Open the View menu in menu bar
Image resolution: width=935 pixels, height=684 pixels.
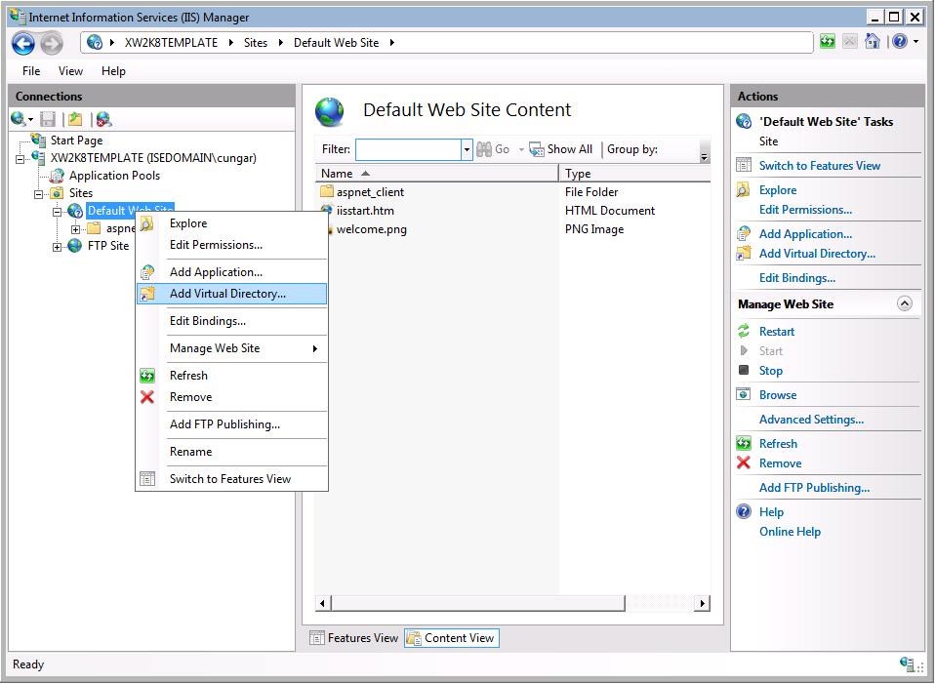click(x=70, y=71)
